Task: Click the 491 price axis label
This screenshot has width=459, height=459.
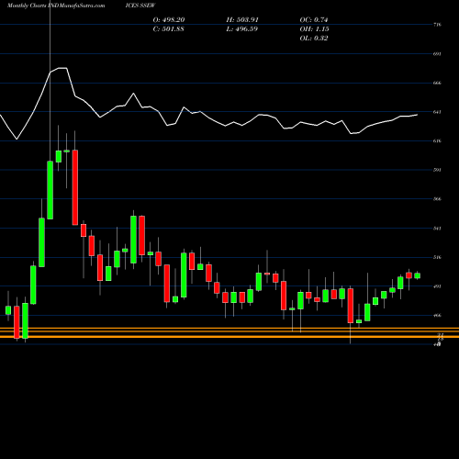Action: (x=437, y=286)
